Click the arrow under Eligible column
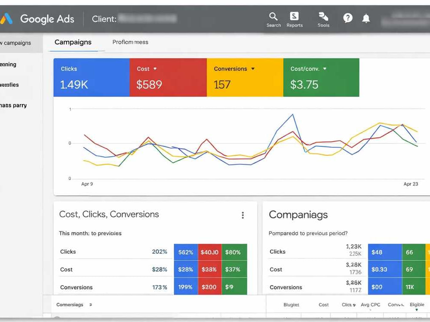This screenshot has width=430, height=322. [417, 310]
